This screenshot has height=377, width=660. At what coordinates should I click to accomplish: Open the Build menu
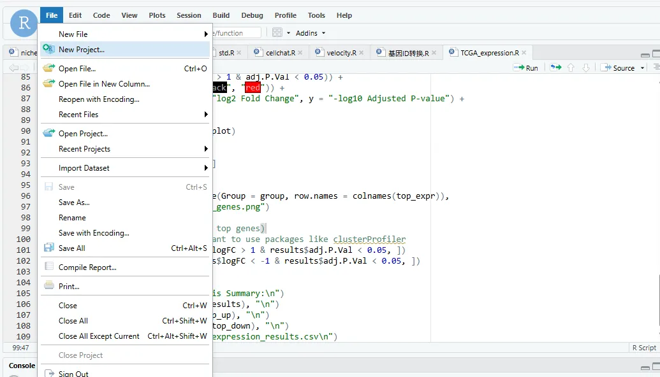221,15
